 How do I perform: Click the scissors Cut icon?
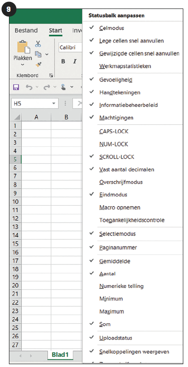[x=38, y=44]
